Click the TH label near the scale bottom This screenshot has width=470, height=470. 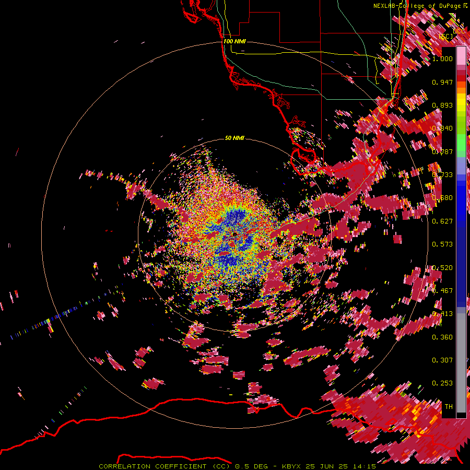coord(449,407)
